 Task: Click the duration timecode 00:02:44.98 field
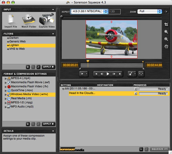(x=154, y=65)
